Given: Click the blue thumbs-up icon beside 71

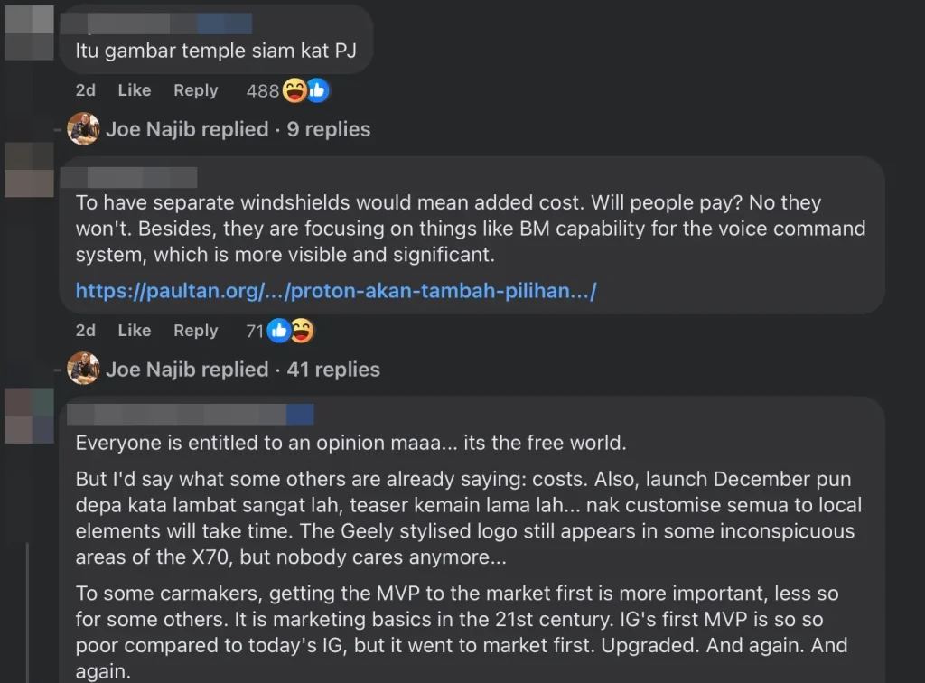Looking at the screenshot, I should (x=279, y=331).
